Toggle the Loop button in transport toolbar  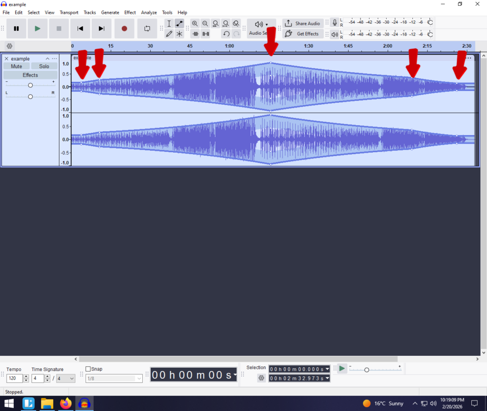click(147, 29)
